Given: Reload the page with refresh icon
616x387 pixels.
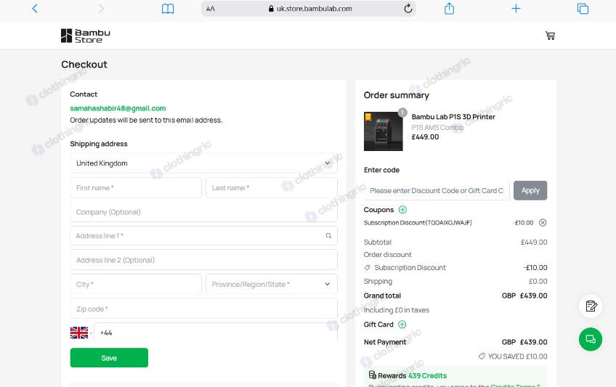Looking at the screenshot, I should [408, 8].
